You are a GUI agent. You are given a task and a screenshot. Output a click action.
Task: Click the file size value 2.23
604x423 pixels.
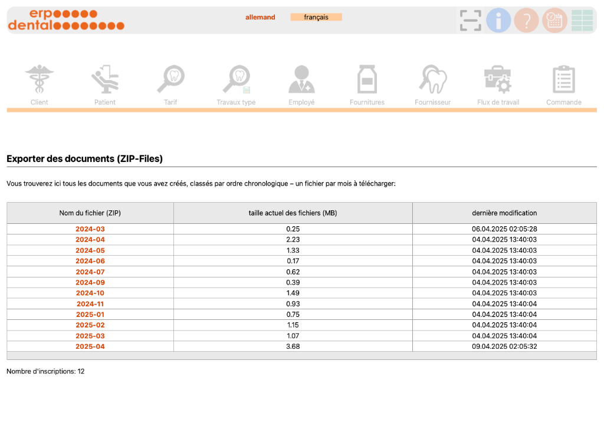(293, 239)
